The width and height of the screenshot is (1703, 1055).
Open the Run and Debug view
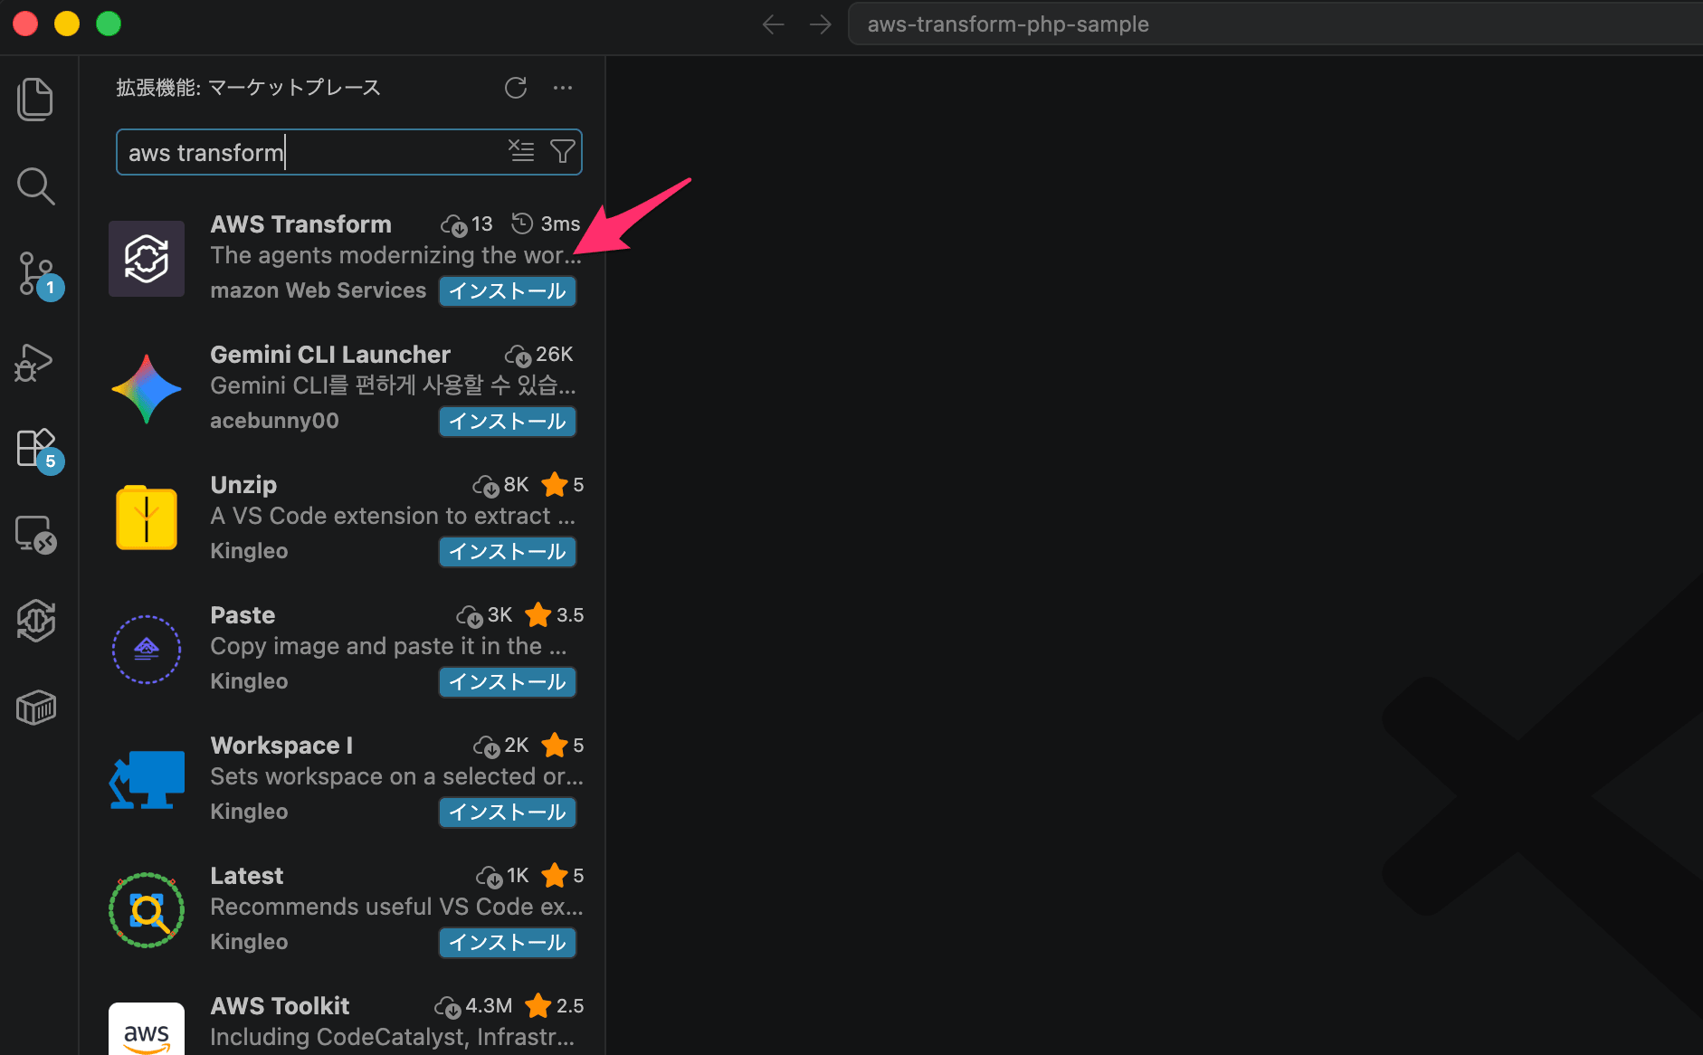pyautogui.click(x=33, y=362)
